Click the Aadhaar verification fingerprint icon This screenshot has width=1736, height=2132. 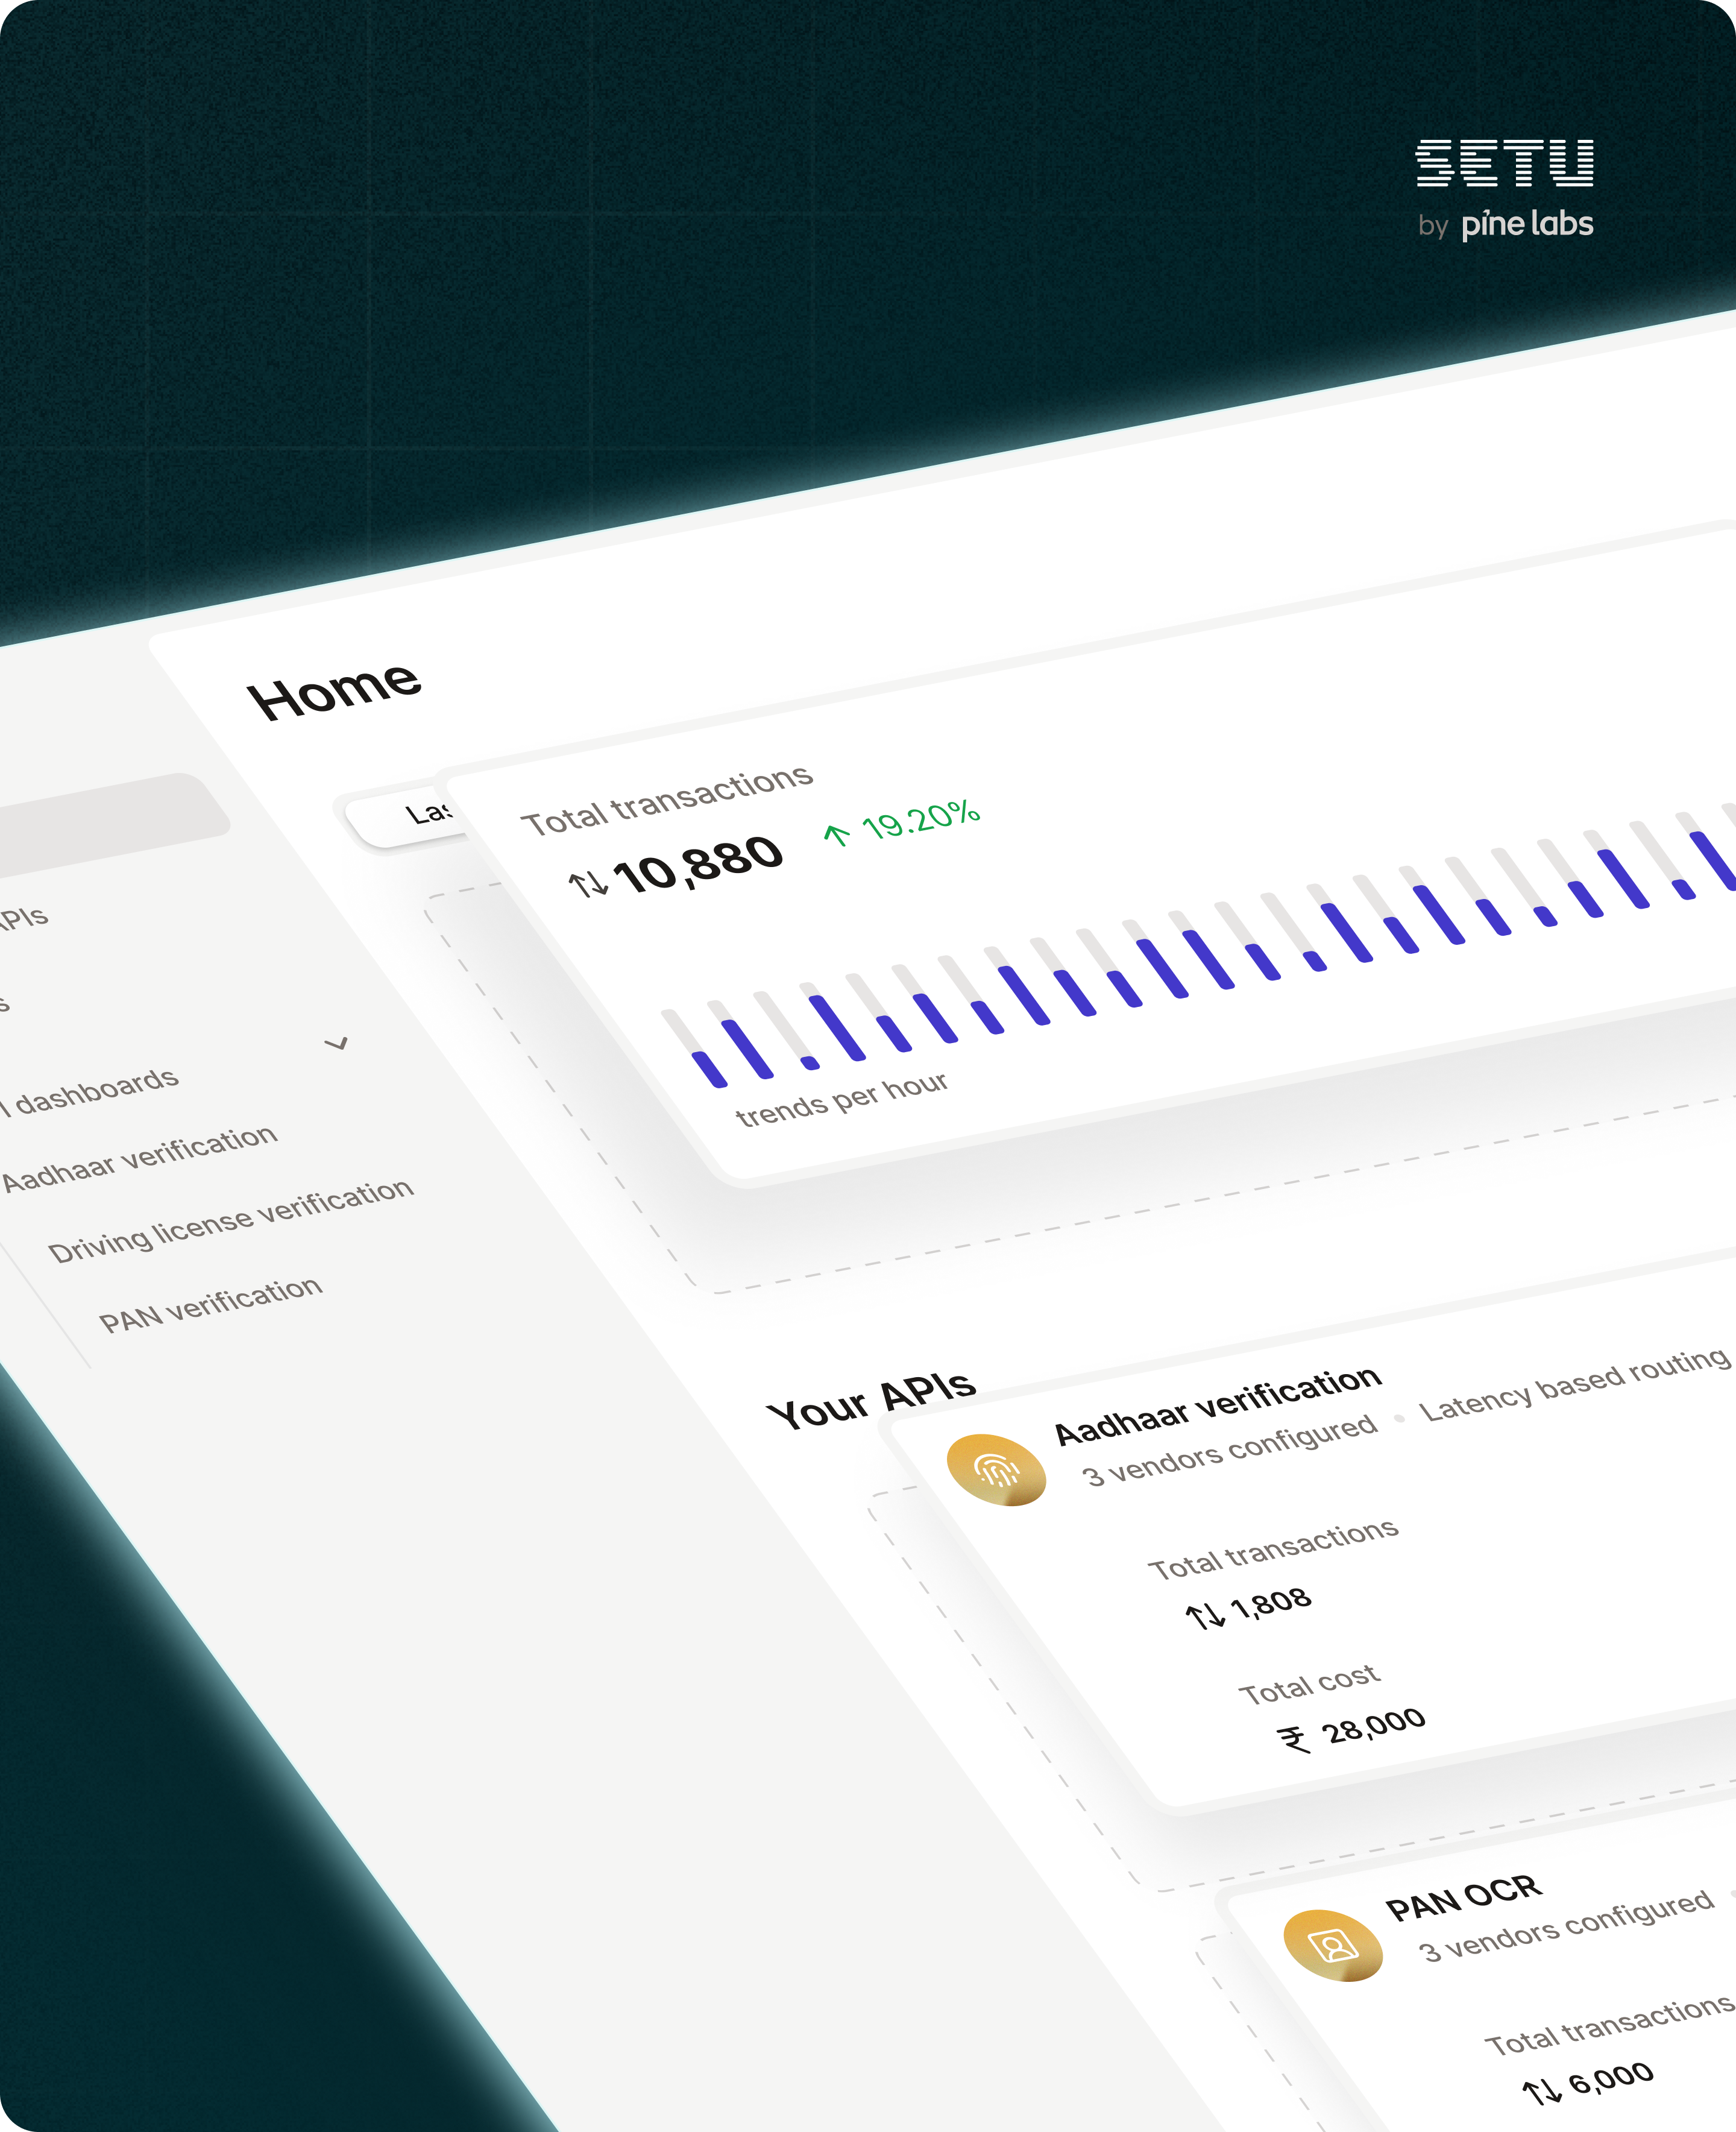click(x=996, y=1470)
